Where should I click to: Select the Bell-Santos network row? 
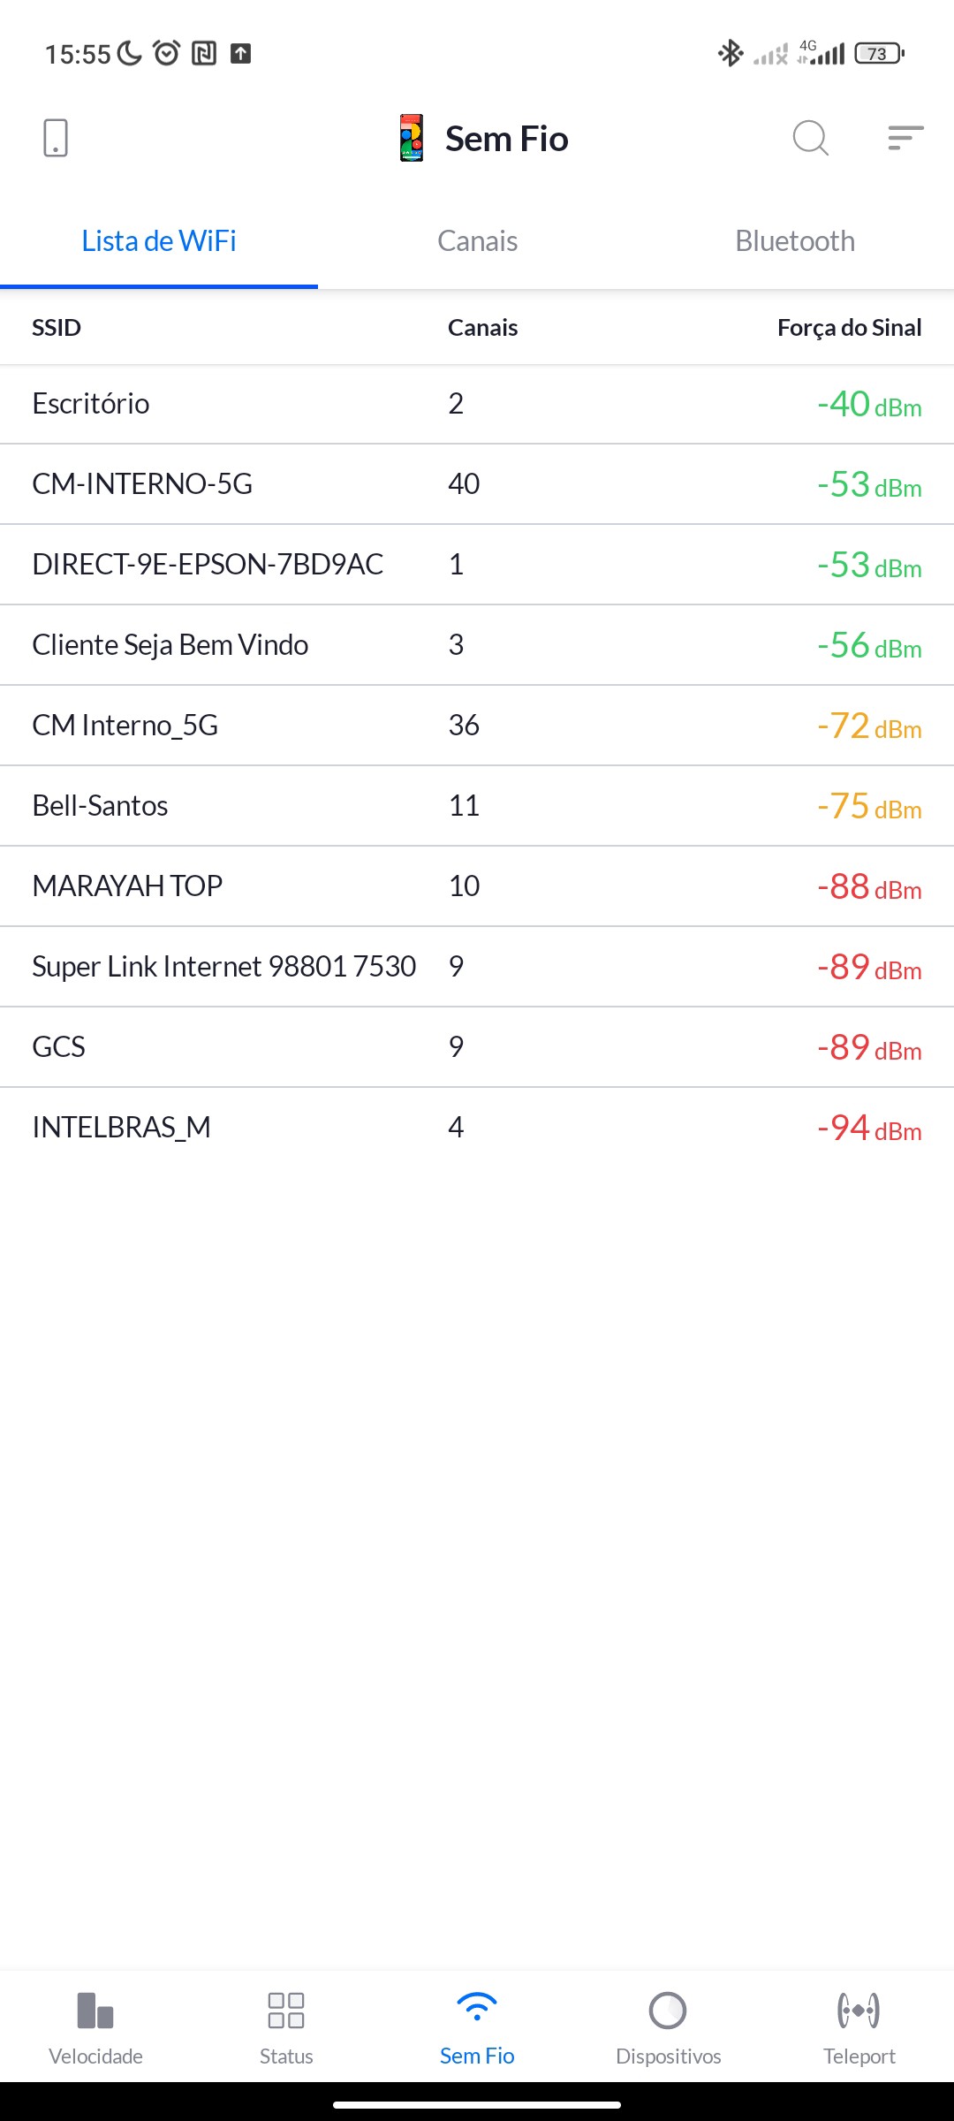(477, 806)
